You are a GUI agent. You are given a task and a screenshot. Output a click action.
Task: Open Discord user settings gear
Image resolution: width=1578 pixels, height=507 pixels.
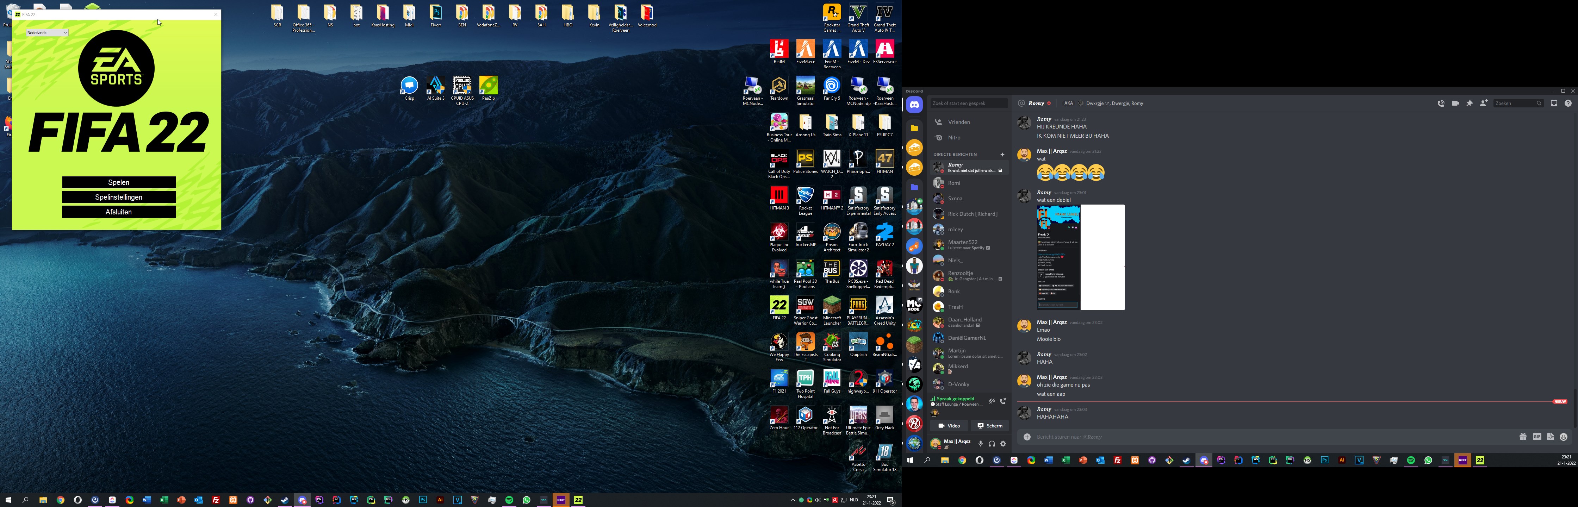(1003, 443)
